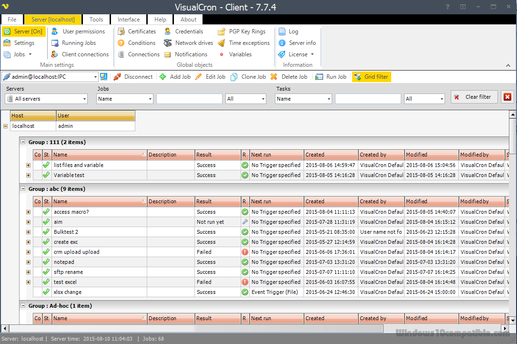The width and height of the screenshot is (517, 344).
Task: Collapse Group : 111
Action: [23, 142]
